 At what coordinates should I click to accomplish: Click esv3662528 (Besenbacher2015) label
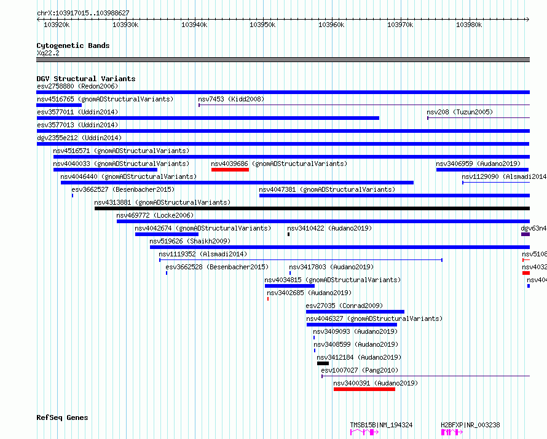[x=217, y=267]
